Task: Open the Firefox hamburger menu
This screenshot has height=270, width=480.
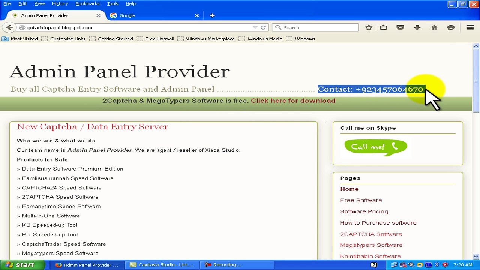Action: pos(470,27)
